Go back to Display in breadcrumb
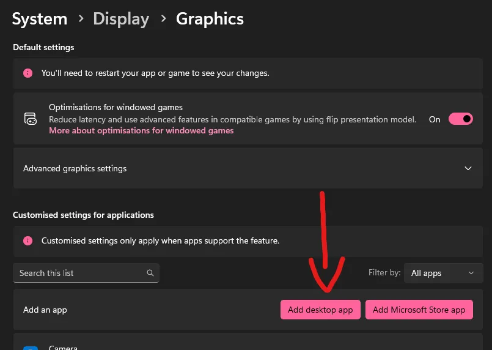This screenshot has width=492, height=350. [x=121, y=19]
